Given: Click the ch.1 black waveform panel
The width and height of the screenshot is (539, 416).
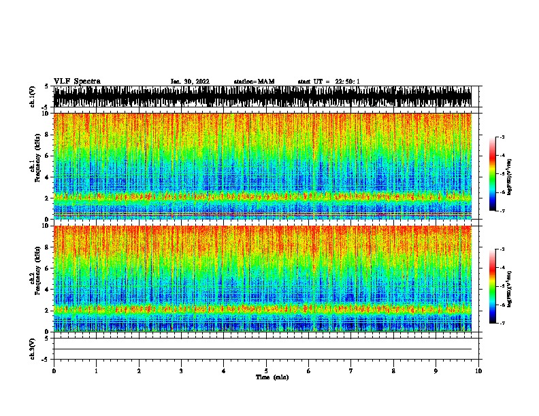Looking at the screenshot, I should pos(263,97).
